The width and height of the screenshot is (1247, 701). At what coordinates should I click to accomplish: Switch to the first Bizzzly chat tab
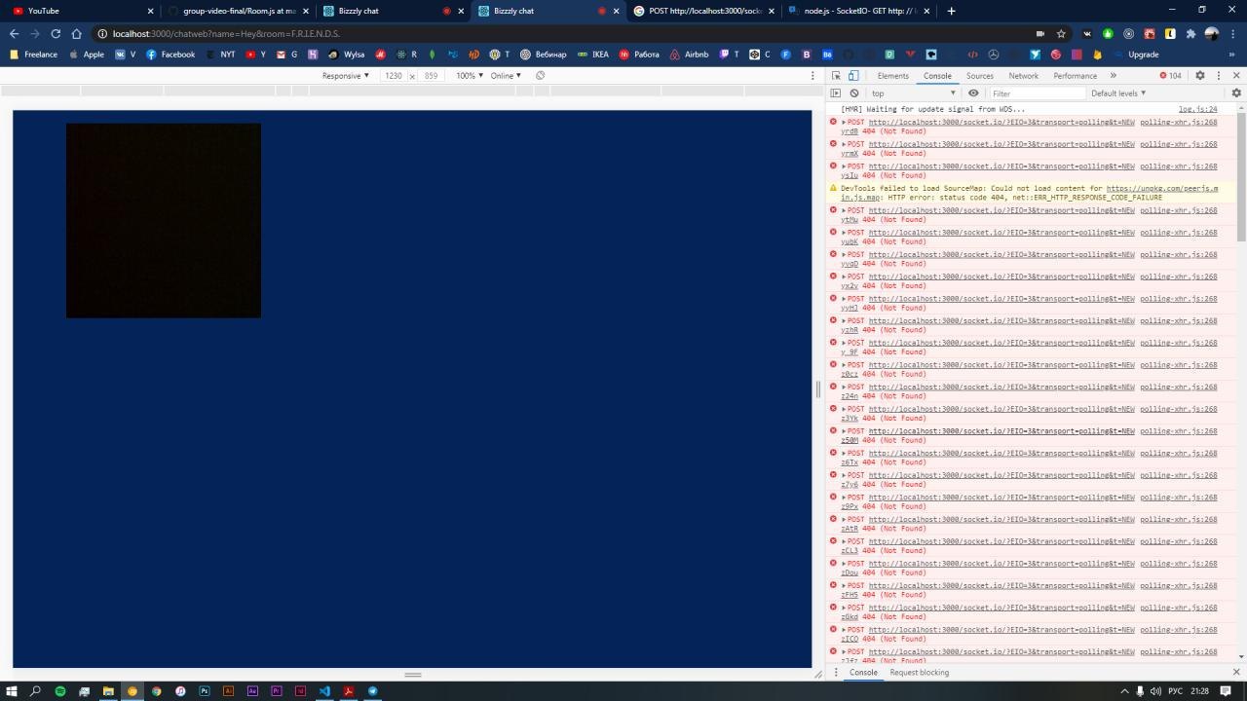(x=394, y=11)
